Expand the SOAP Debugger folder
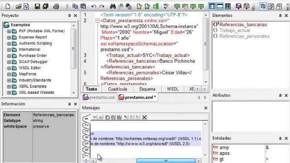Image resolution: width=290 pixels, height=163 pixels. pos(9,62)
